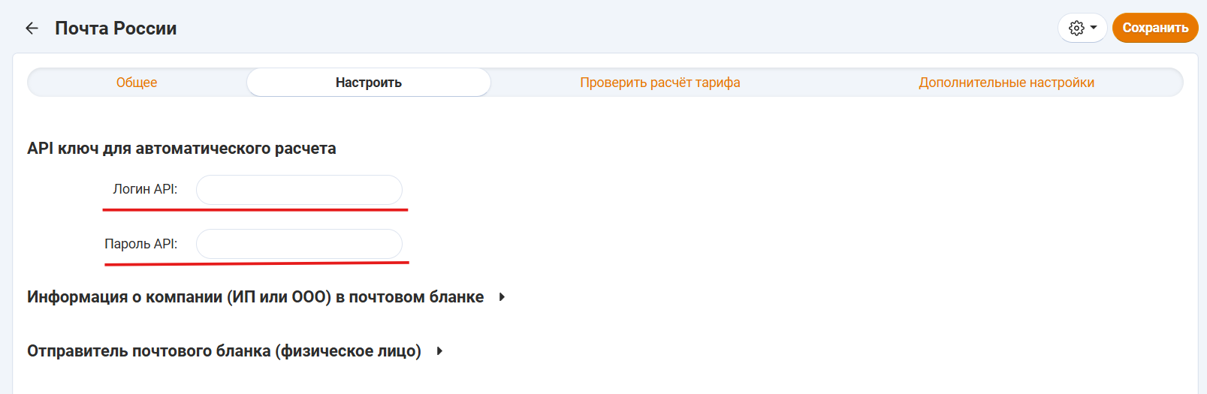Save changes with the Сохранить button

(x=1155, y=28)
